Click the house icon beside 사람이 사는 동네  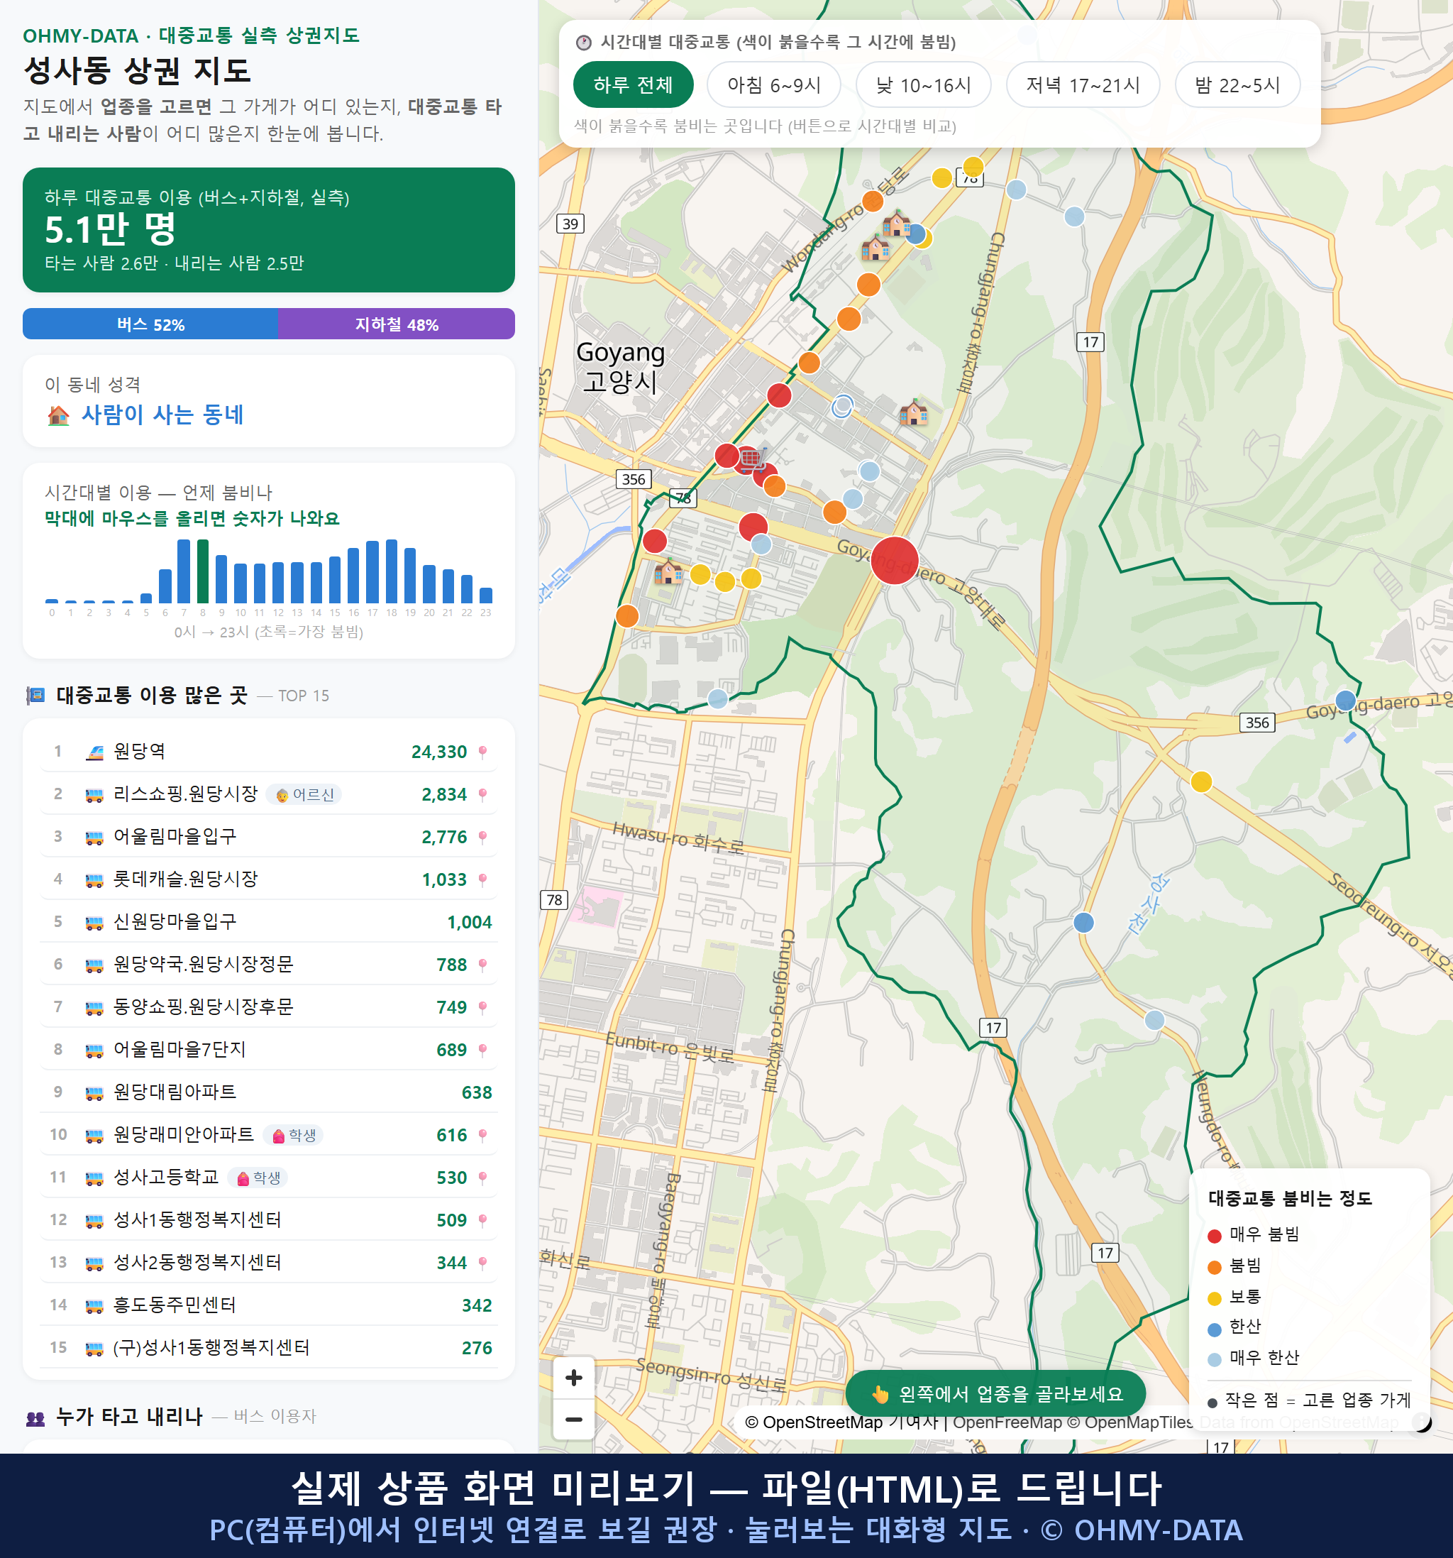tap(58, 415)
